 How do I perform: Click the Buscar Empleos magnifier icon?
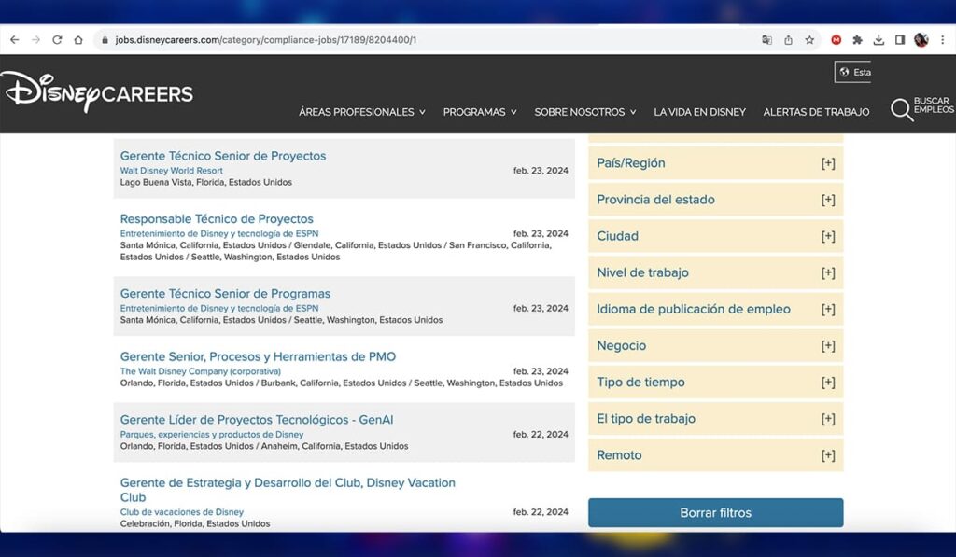[901, 110]
